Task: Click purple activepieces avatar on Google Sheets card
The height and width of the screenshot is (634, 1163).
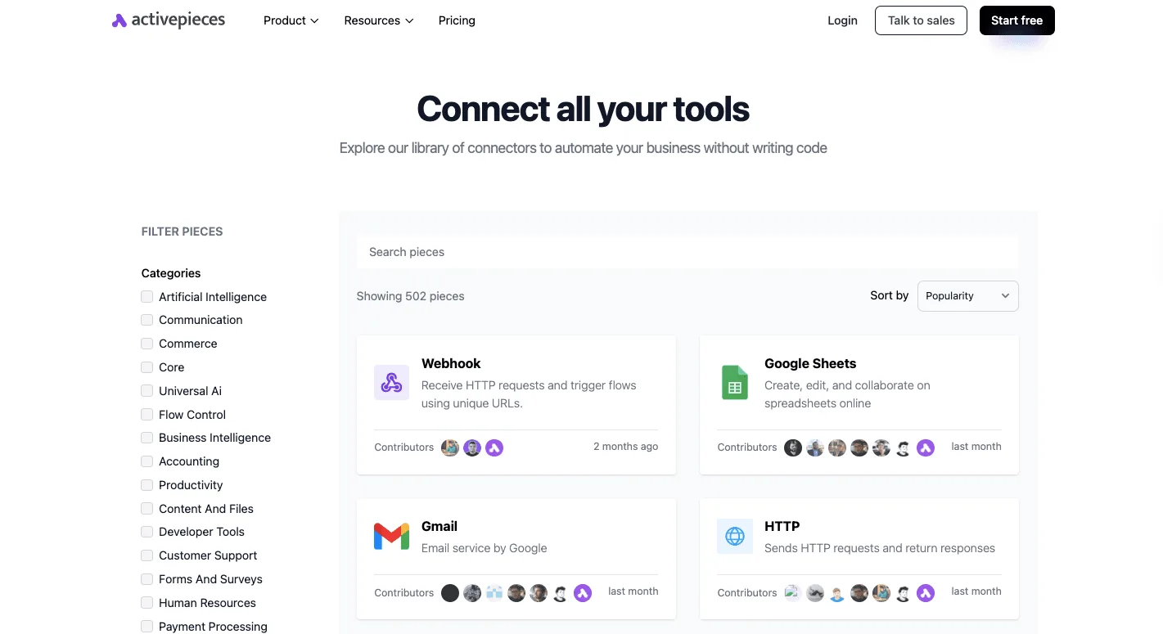Action: [926, 447]
